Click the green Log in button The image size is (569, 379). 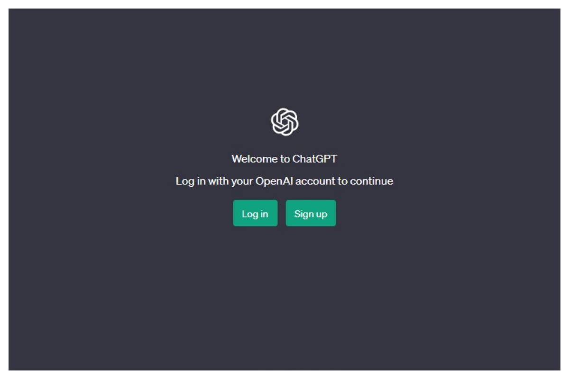[255, 213]
